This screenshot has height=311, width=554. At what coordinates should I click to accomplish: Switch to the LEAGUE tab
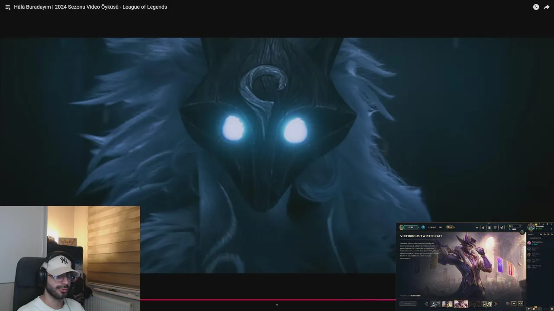point(432,227)
